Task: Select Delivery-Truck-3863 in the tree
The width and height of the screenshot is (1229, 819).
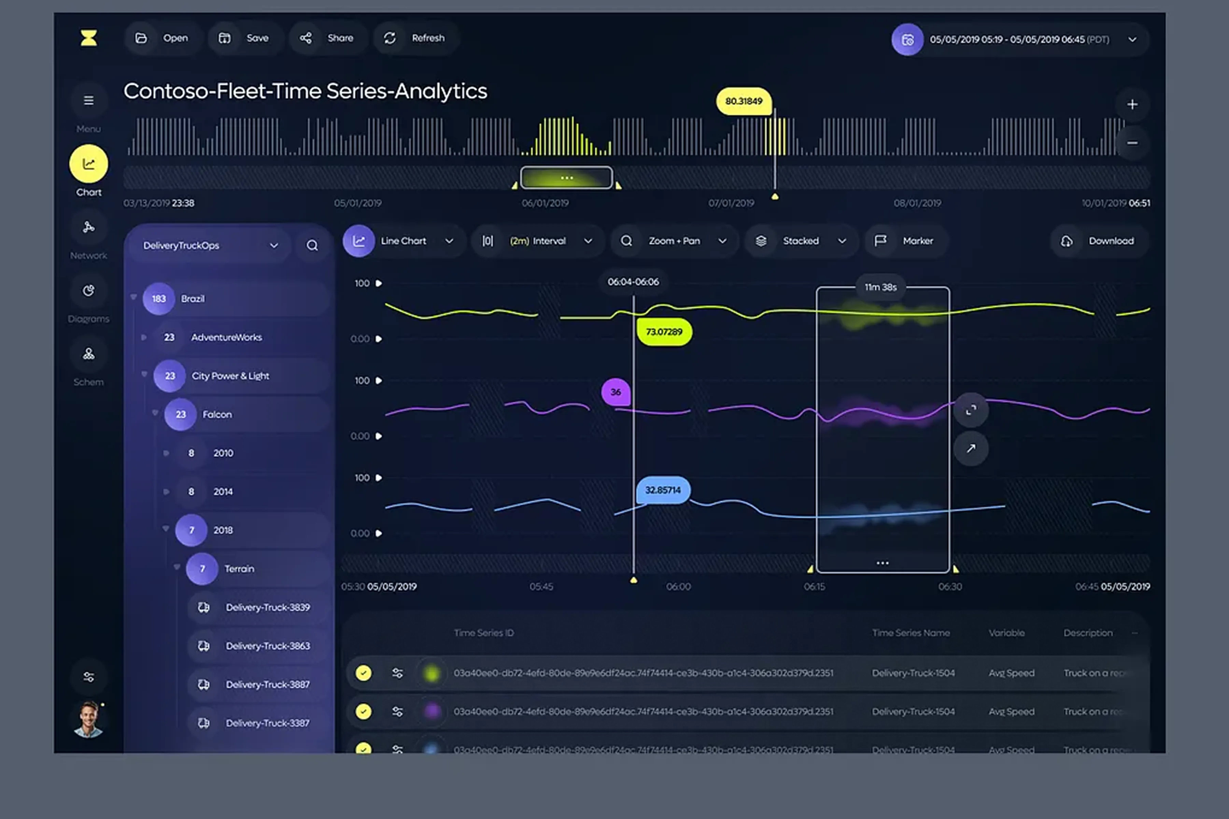Action: (268, 646)
